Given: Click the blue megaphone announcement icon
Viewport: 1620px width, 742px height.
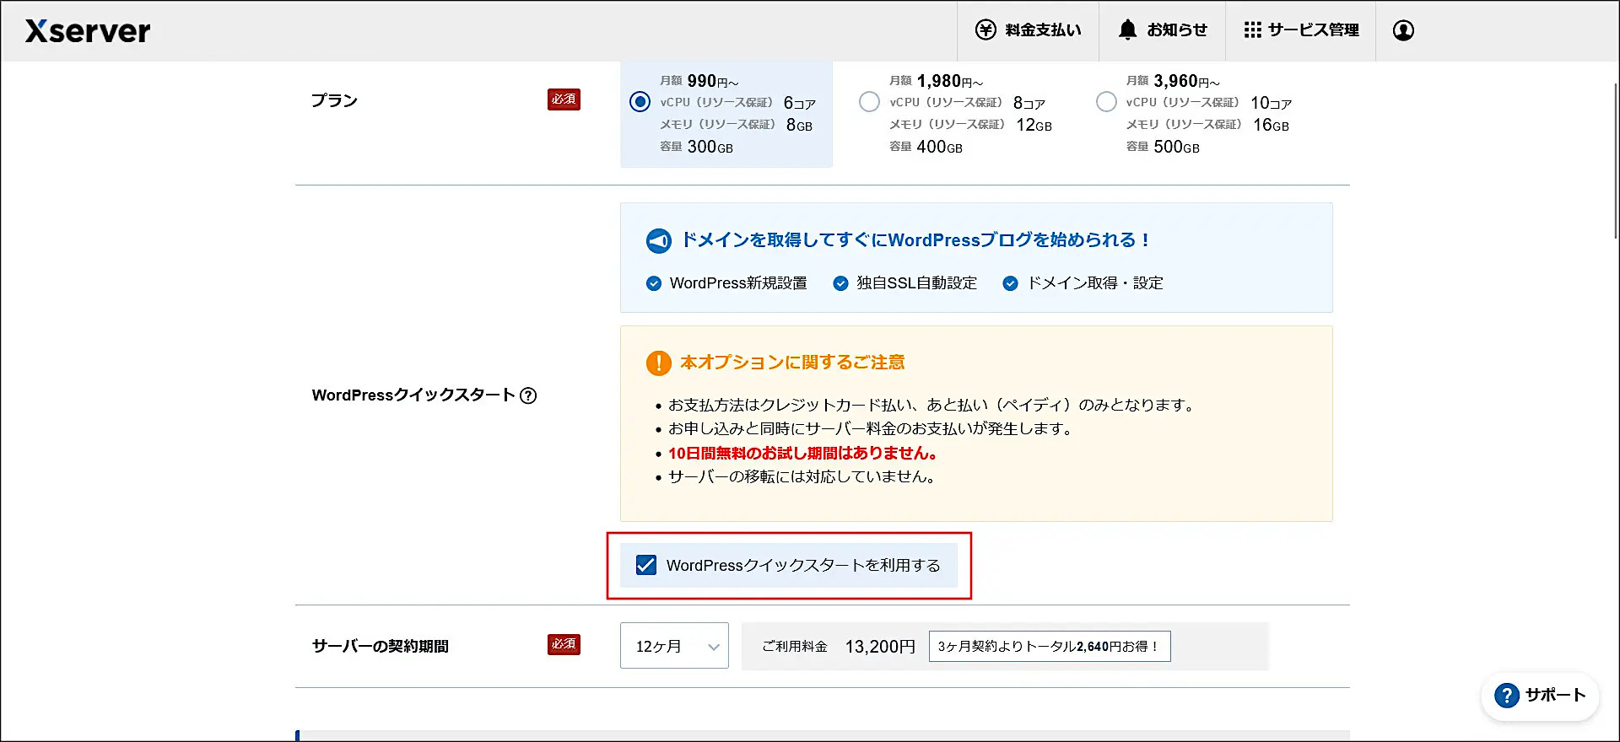Looking at the screenshot, I should (x=659, y=241).
